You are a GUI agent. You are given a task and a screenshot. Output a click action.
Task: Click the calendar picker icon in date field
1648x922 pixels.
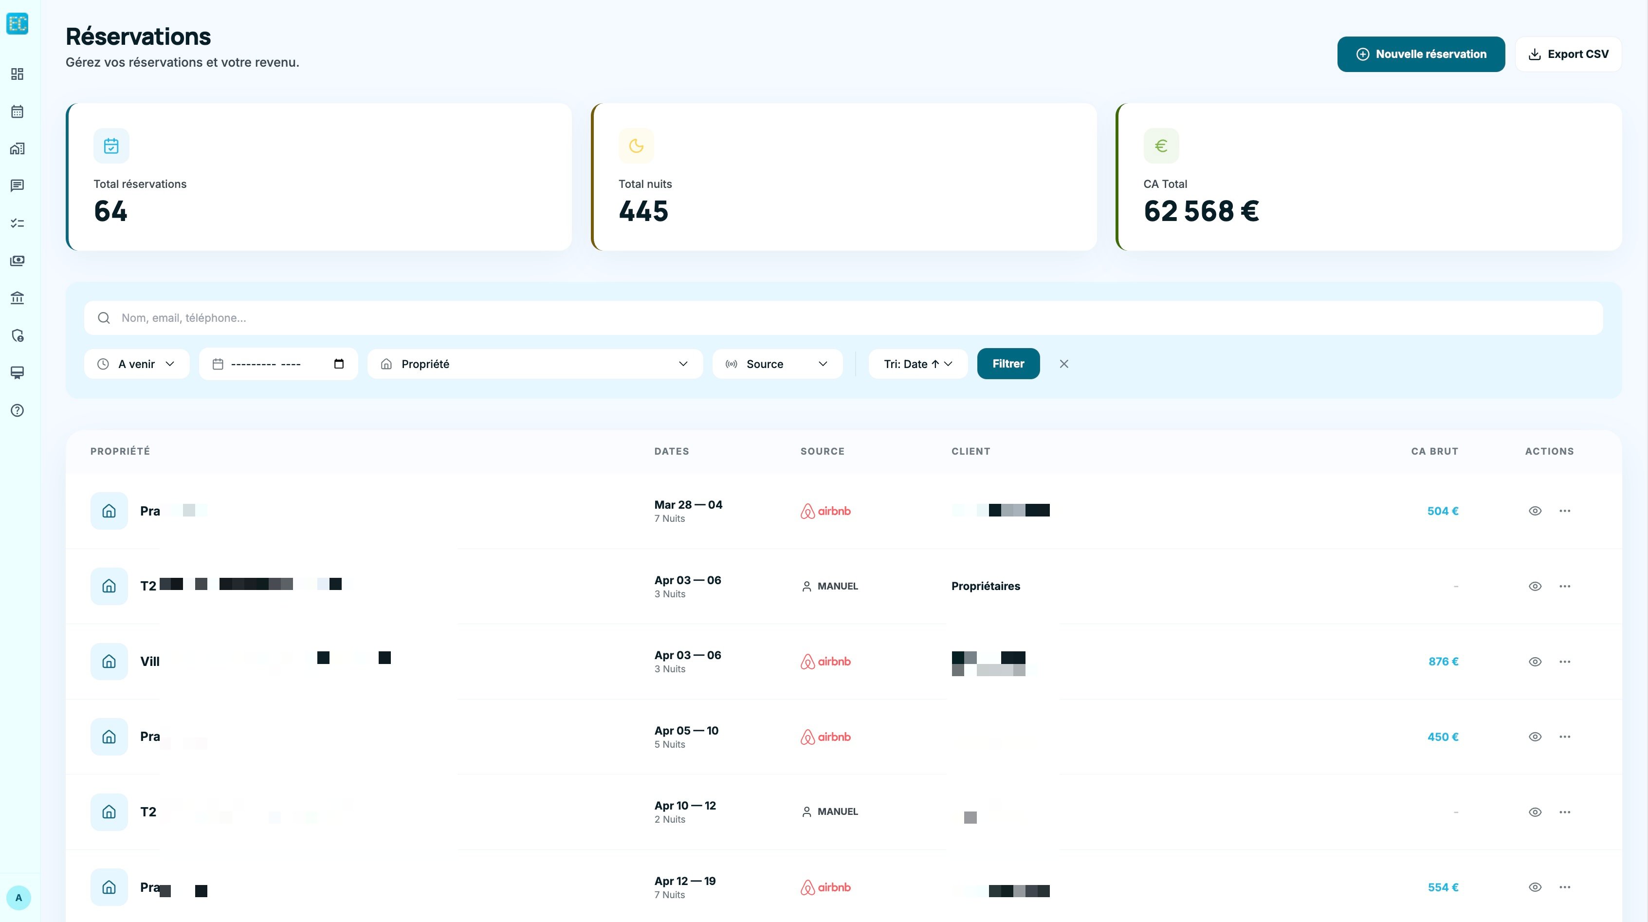[x=339, y=364]
